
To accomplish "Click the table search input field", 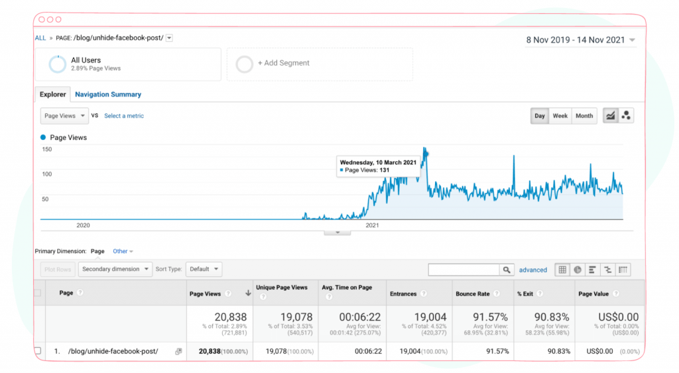I will 463,270.
